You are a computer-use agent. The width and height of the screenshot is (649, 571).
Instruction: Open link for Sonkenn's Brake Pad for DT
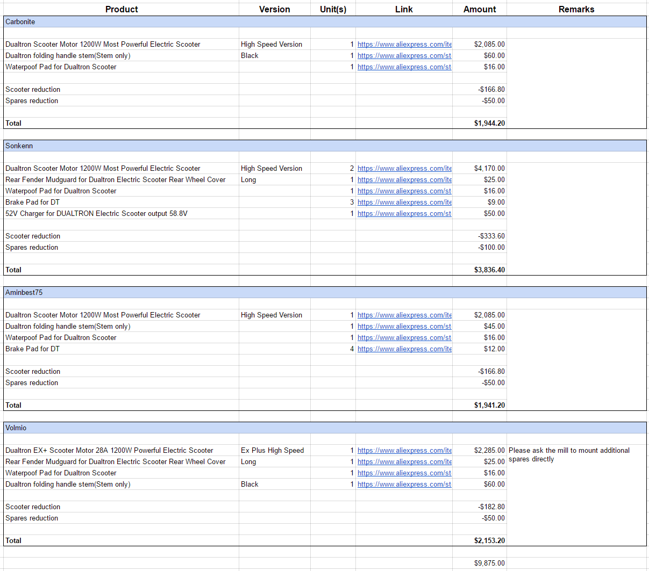[404, 203]
